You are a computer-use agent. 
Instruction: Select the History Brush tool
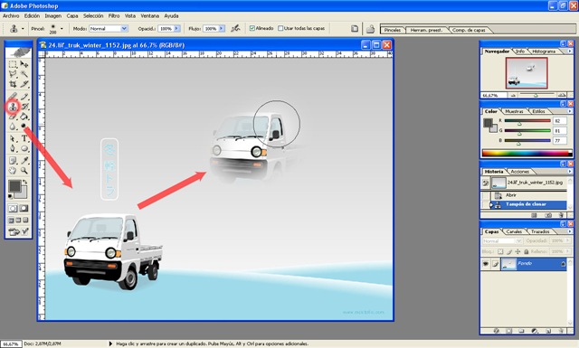[x=24, y=107]
